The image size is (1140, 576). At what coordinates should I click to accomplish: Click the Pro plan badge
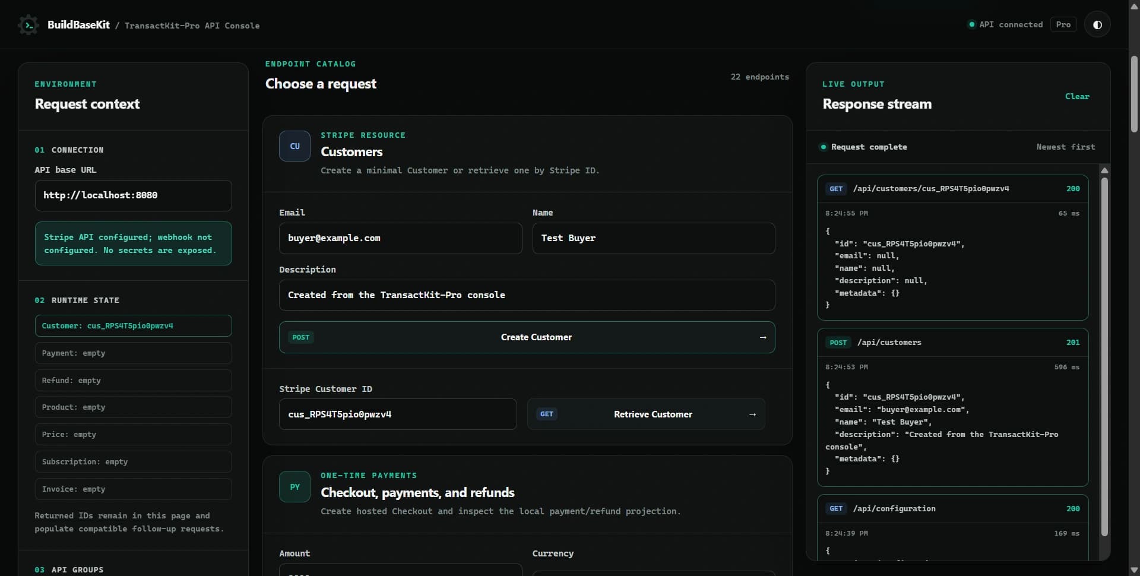(1063, 25)
